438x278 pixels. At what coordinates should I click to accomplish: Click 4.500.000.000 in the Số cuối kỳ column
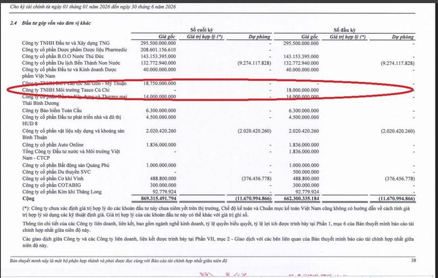(x=161, y=117)
